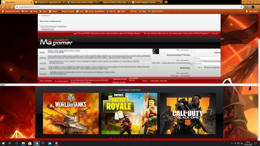
Task: Click the user avatar thumbnail
Action: 156,52
